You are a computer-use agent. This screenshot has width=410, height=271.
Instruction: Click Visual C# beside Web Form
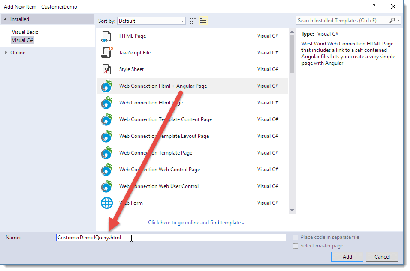click(x=268, y=203)
